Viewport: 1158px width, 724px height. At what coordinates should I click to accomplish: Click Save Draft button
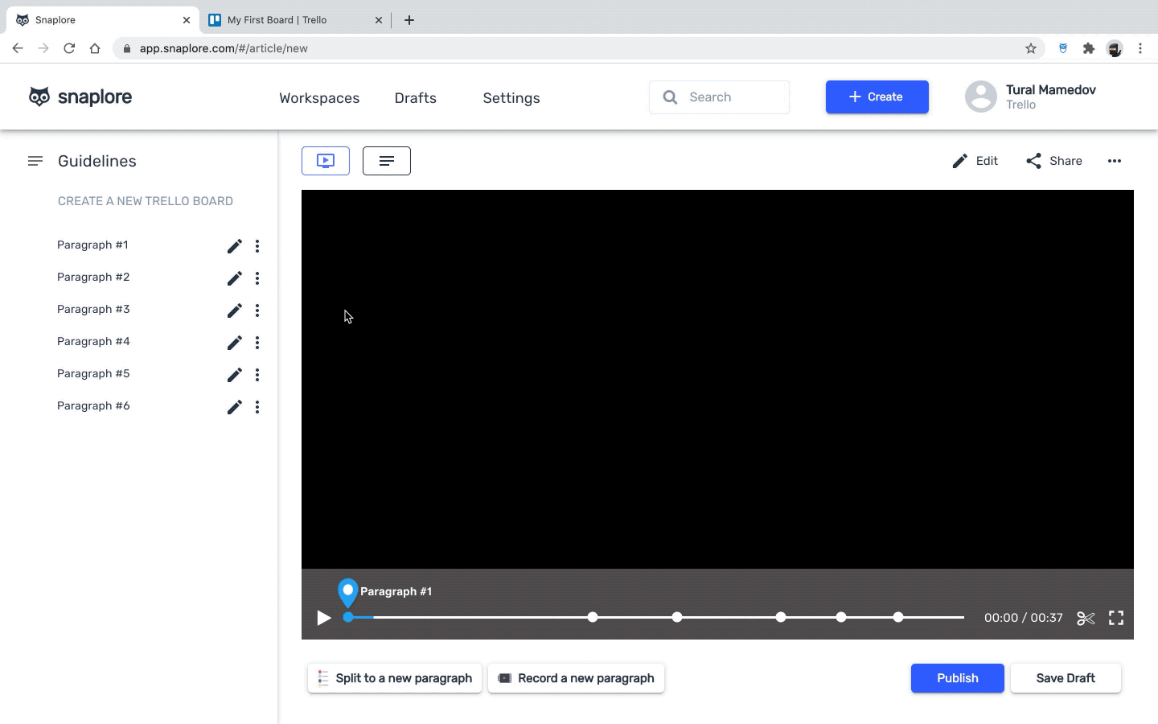point(1066,678)
